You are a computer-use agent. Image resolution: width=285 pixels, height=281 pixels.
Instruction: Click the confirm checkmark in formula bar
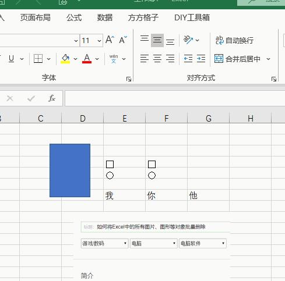tap(31, 98)
